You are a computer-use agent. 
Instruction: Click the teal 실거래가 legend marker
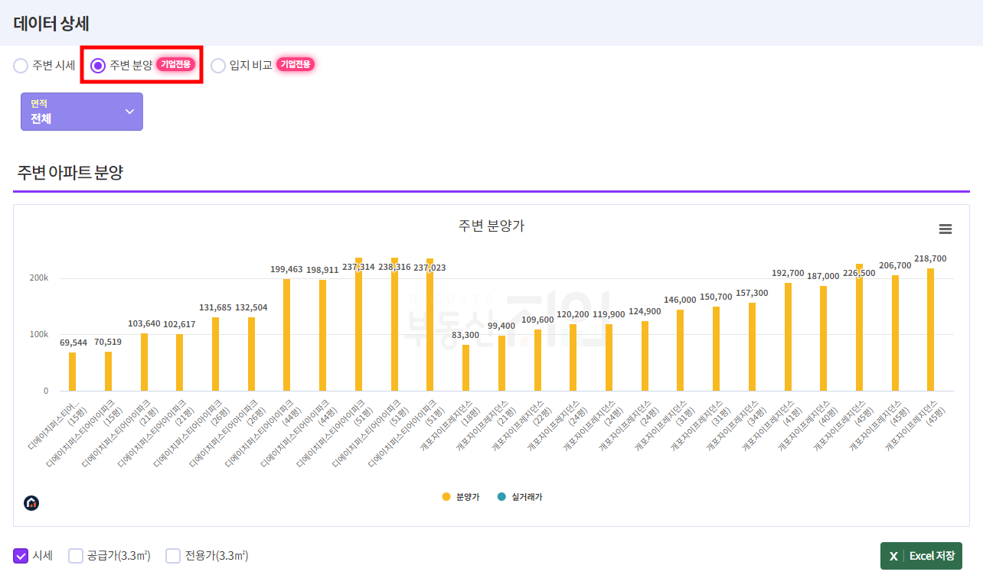(501, 497)
